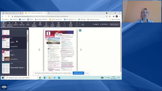Open Outlook from the taskbar
162x91 pixels.
tap(45, 78)
